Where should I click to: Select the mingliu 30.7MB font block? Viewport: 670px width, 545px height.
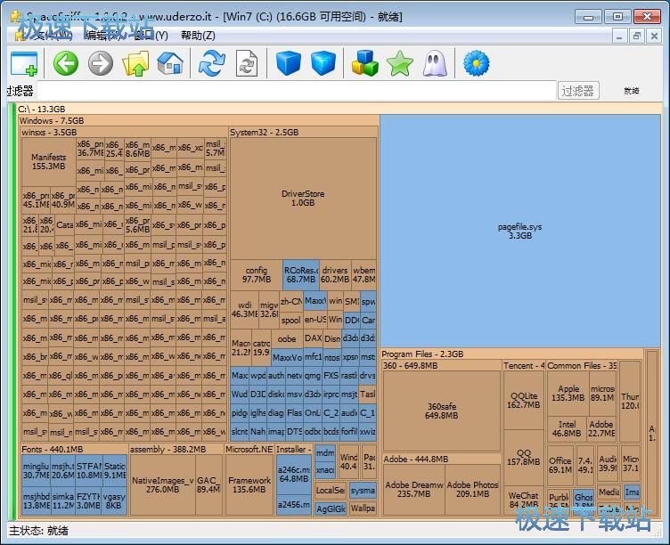click(x=36, y=470)
